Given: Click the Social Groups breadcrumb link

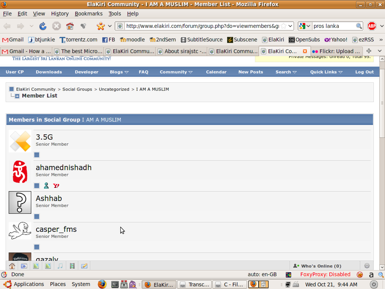Looking at the screenshot, I should coord(77,89).
